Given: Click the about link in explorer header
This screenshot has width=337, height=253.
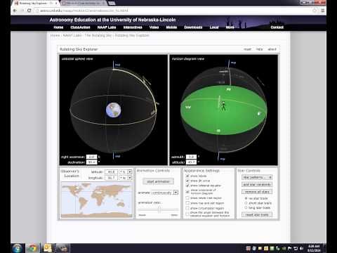Looking at the screenshot, I should (272, 49).
